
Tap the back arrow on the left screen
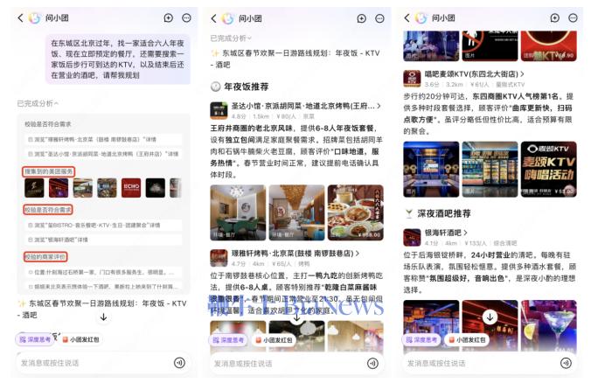[x=19, y=18]
